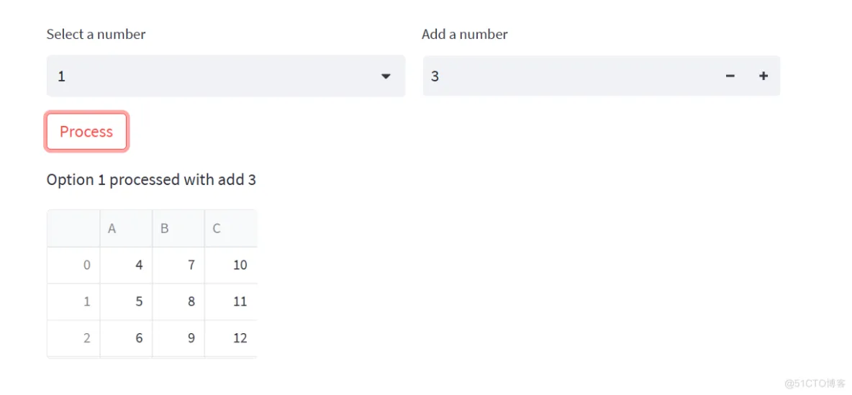Click the empty top-left table header cell

(73, 229)
